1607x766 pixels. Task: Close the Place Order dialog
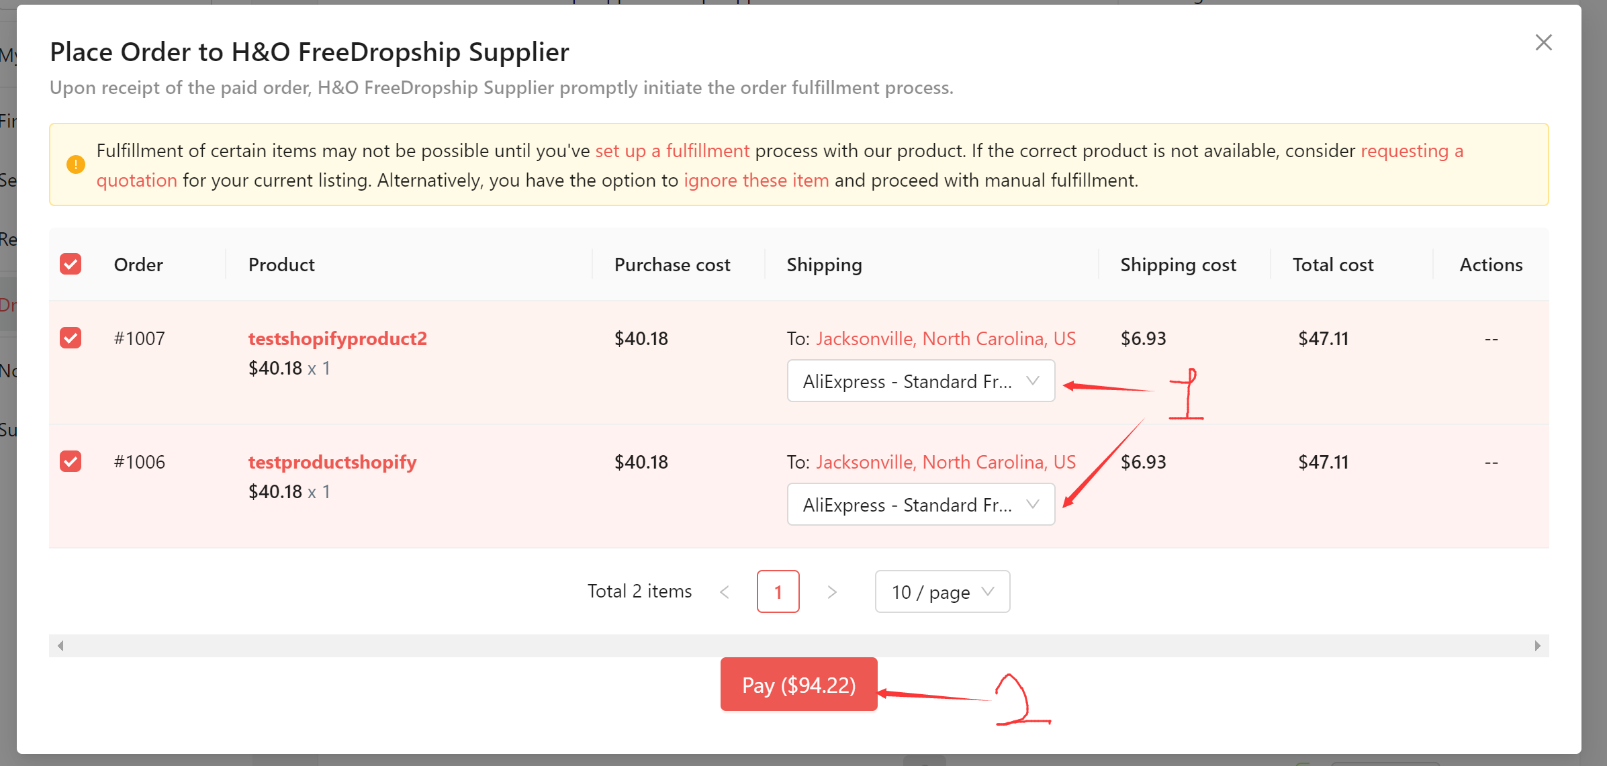(1543, 43)
